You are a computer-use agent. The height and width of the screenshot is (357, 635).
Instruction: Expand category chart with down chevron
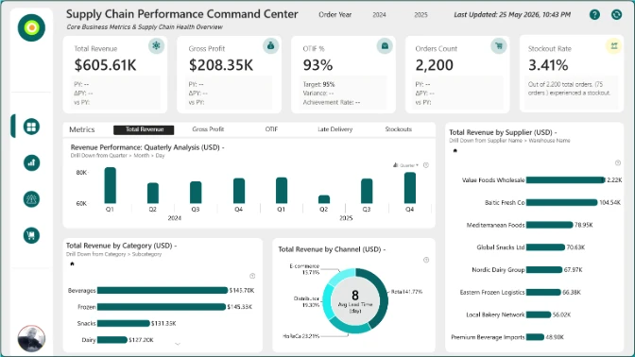pyautogui.click(x=178, y=344)
